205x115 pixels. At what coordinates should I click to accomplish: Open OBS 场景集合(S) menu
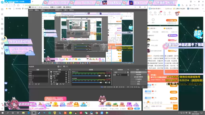tap(58, 10)
